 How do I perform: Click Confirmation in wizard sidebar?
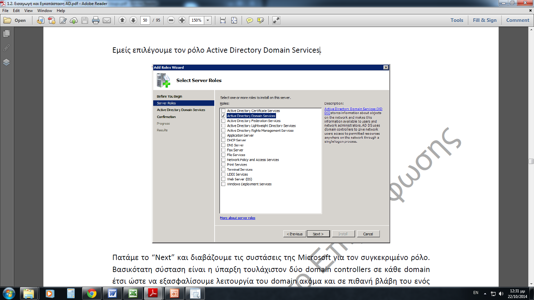[166, 117]
